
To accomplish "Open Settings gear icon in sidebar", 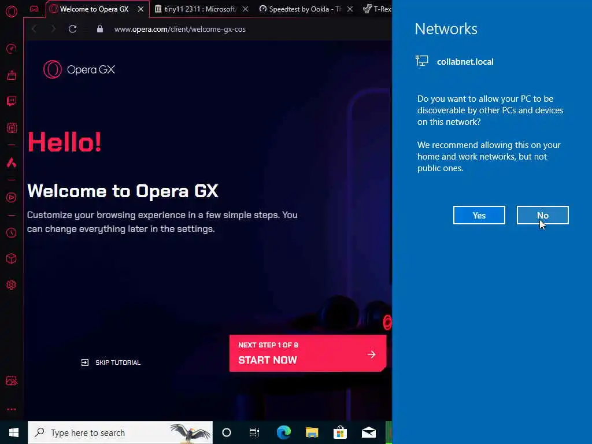I will coord(12,284).
